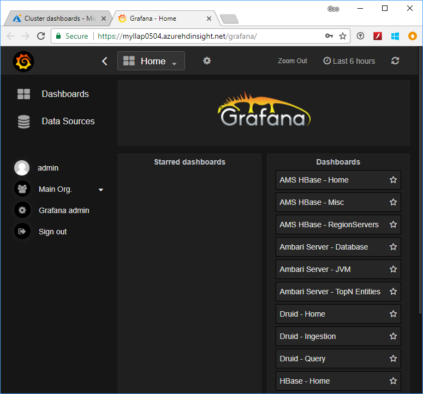The width and height of the screenshot is (423, 394).
Task: Star the Ambari Server - Database dashboard
Action: point(394,247)
